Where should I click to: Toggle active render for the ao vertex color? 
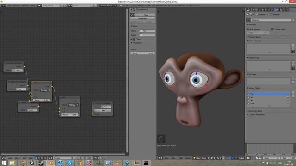[288, 97]
